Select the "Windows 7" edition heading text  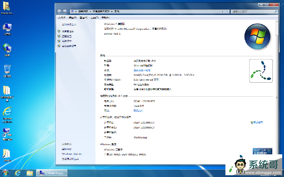coord(114,24)
